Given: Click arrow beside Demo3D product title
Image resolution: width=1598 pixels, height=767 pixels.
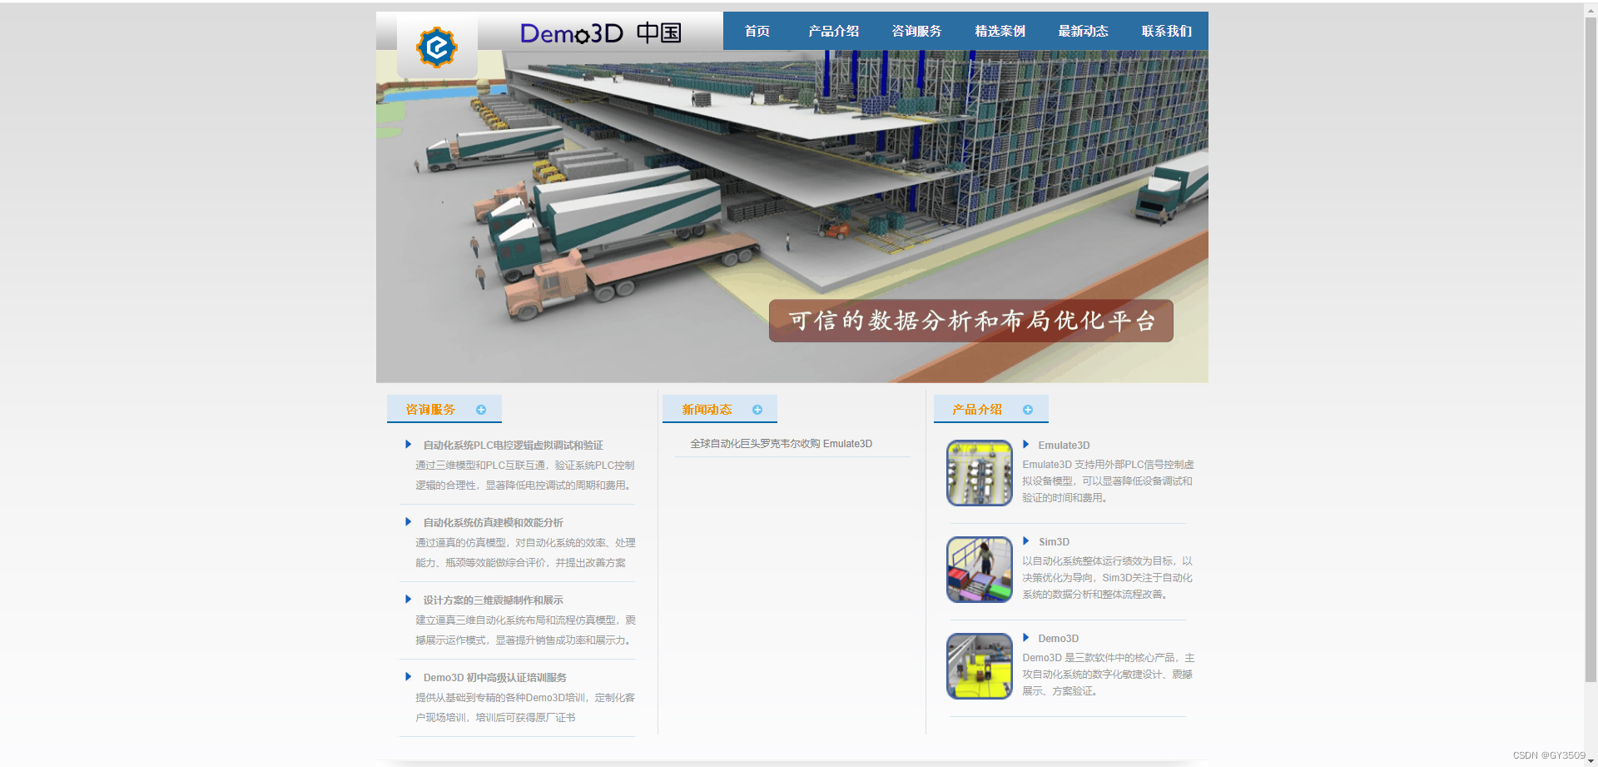Looking at the screenshot, I should (1026, 638).
